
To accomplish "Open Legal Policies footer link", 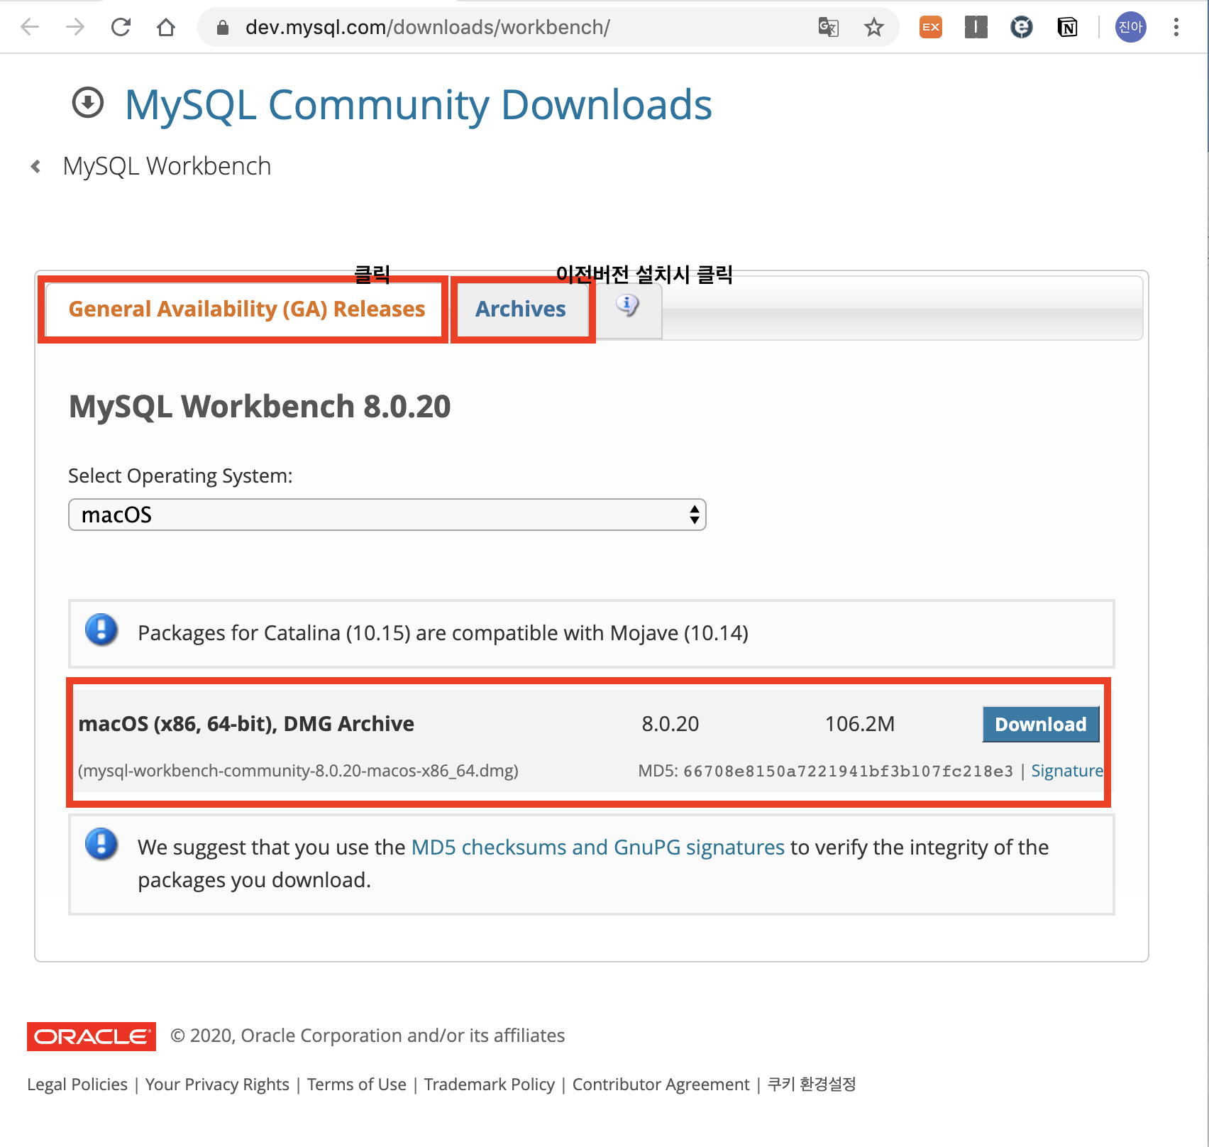I will (77, 1085).
